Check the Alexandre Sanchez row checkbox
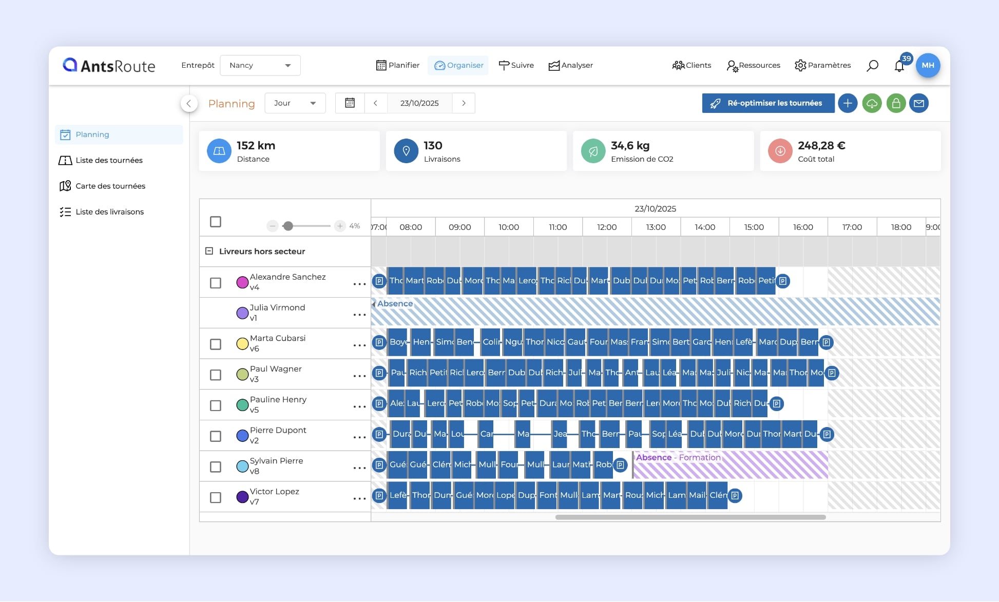Screen dimensions: 999x602 (x=216, y=283)
